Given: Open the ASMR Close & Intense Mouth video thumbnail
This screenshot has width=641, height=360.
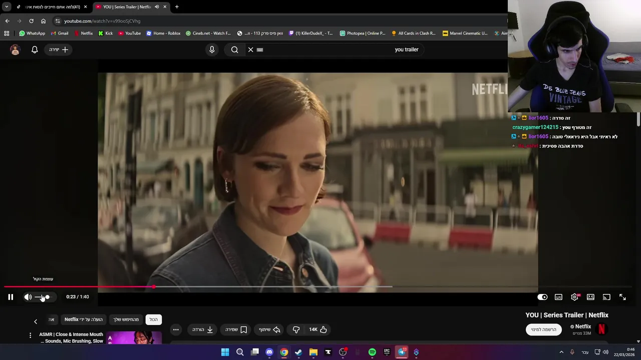Looking at the screenshot, I should (x=134, y=337).
